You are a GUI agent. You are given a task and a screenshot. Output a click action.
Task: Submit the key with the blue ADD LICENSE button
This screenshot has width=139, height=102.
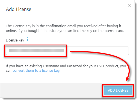pyautogui.click(x=118, y=90)
